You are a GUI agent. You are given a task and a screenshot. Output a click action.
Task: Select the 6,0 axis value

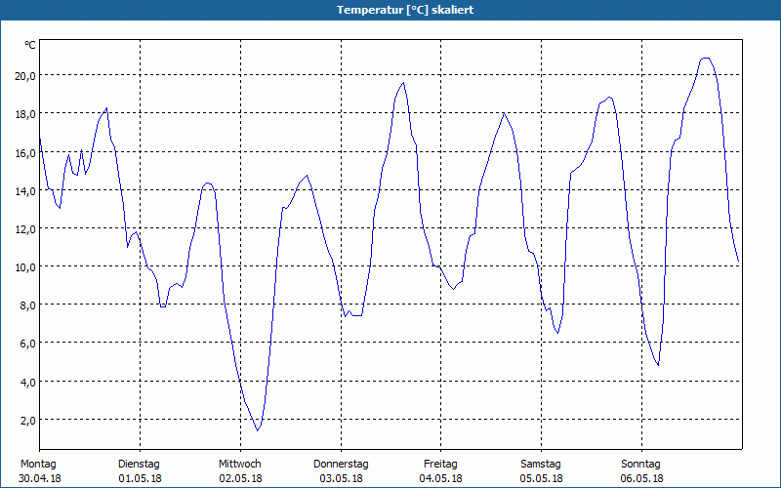coord(27,344)
